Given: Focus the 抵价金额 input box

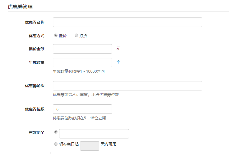Looking at the screenshot, I should coord(82,49).
